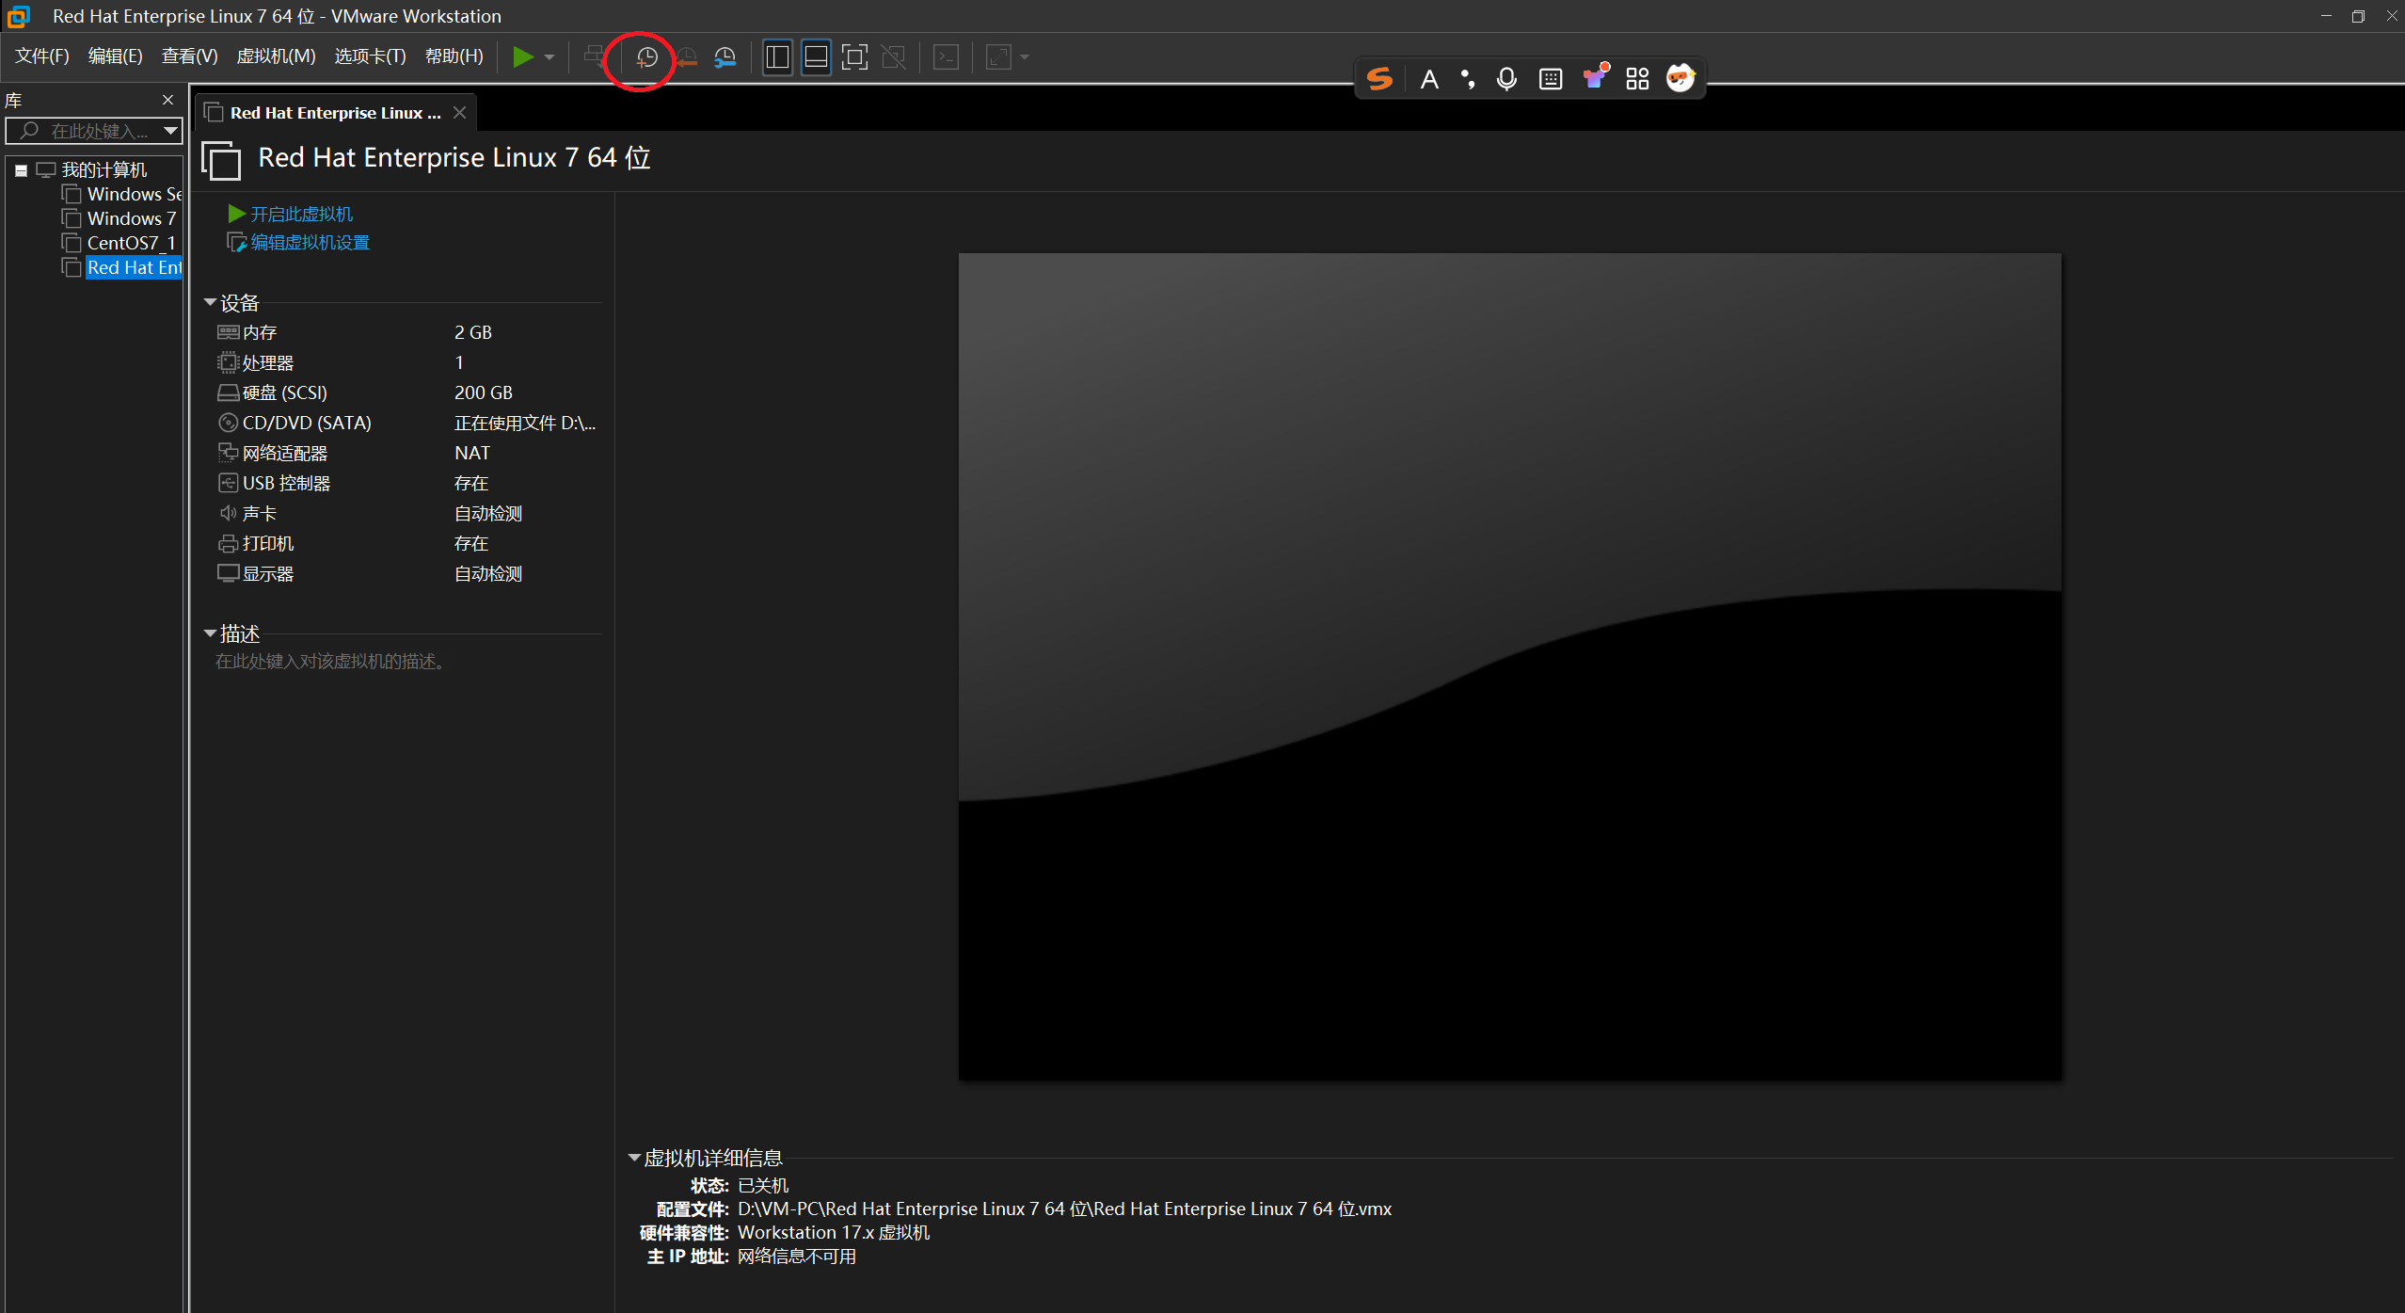
Task: Toggle the thumbnail bar view button
Action: tap(816, 57)
